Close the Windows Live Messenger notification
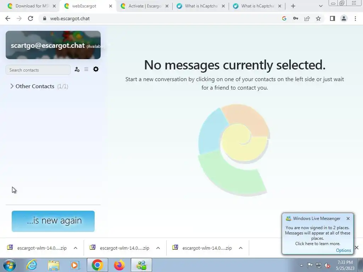Screen dimensions: 363x272 [x=348, y=219]
